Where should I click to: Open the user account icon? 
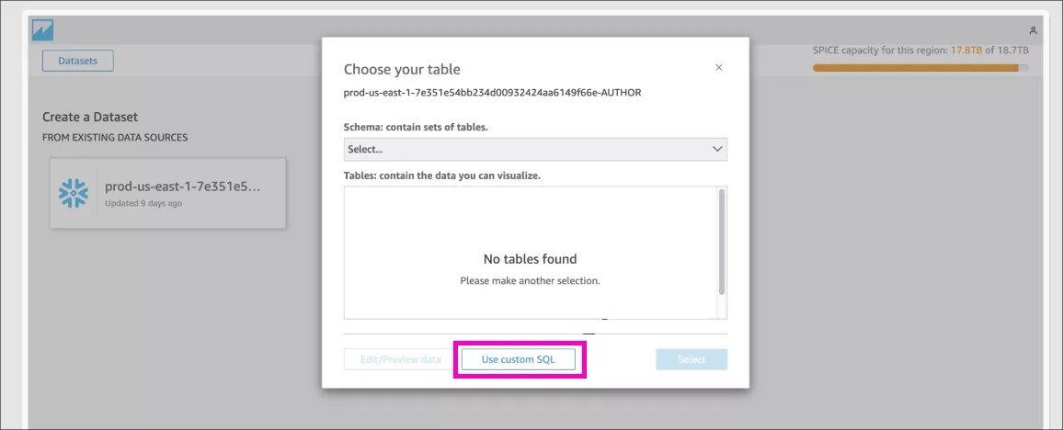(1033, 31)
